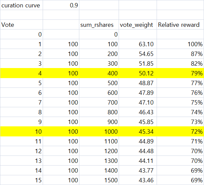Click the sum_rshares cell 600
The width and height of the screenshot is (204, 185).
(99, 93)
